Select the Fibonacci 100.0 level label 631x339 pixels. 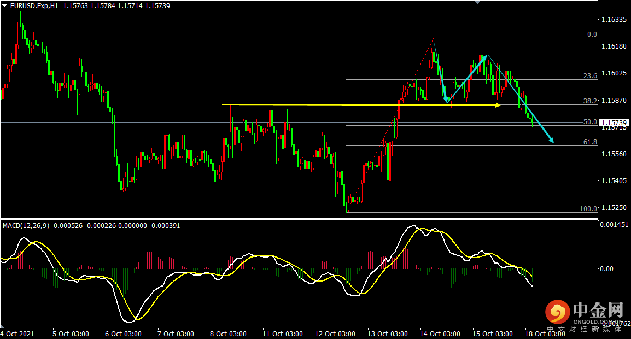pyautogui.click(x=588, y=208)
